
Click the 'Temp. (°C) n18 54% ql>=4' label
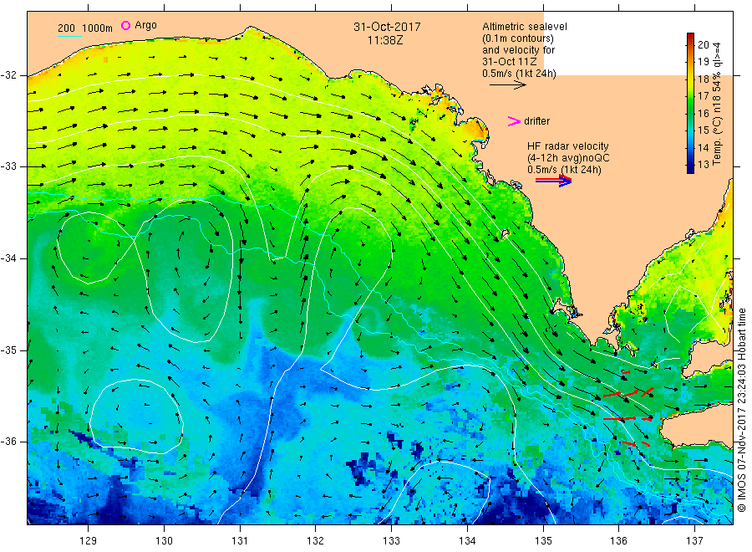(718, 103)
